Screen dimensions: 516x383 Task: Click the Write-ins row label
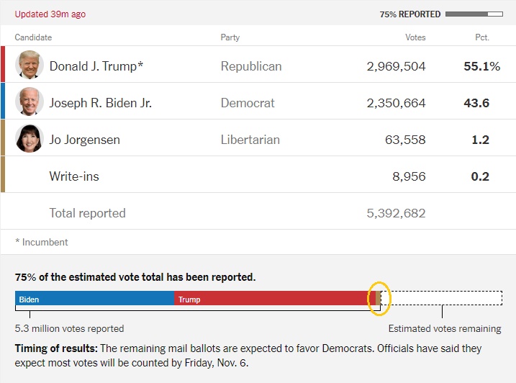tap(74, 176)
